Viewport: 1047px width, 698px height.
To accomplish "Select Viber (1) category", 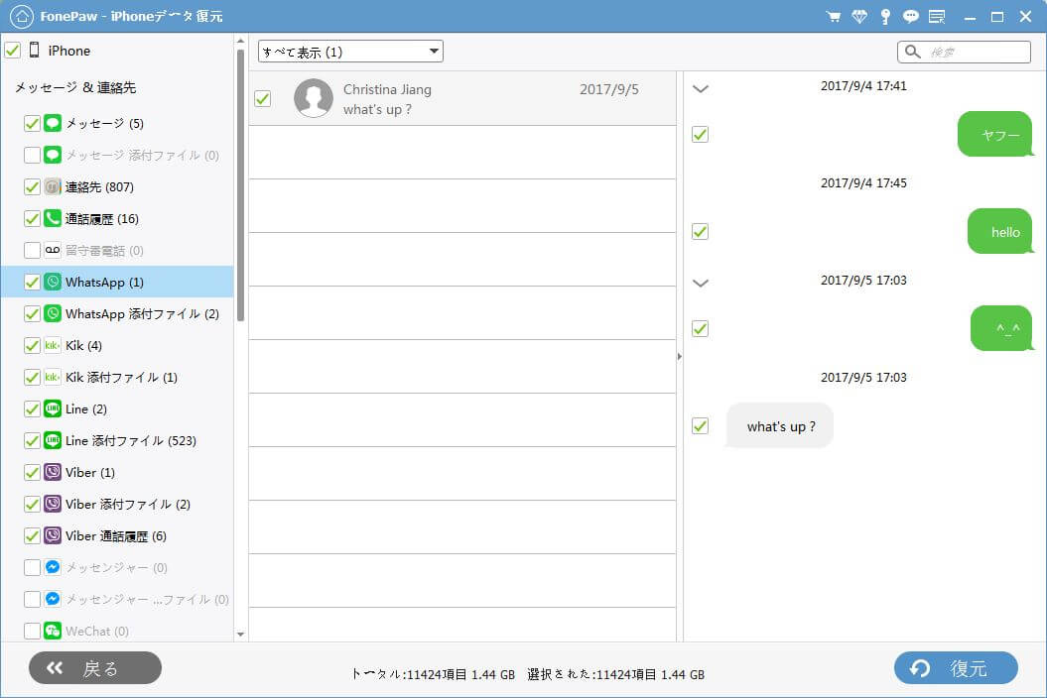I will pos(90,473).
